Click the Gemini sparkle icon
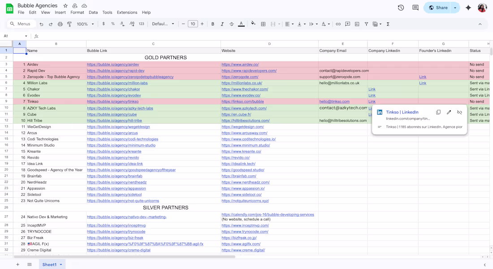 pos(468,8)
